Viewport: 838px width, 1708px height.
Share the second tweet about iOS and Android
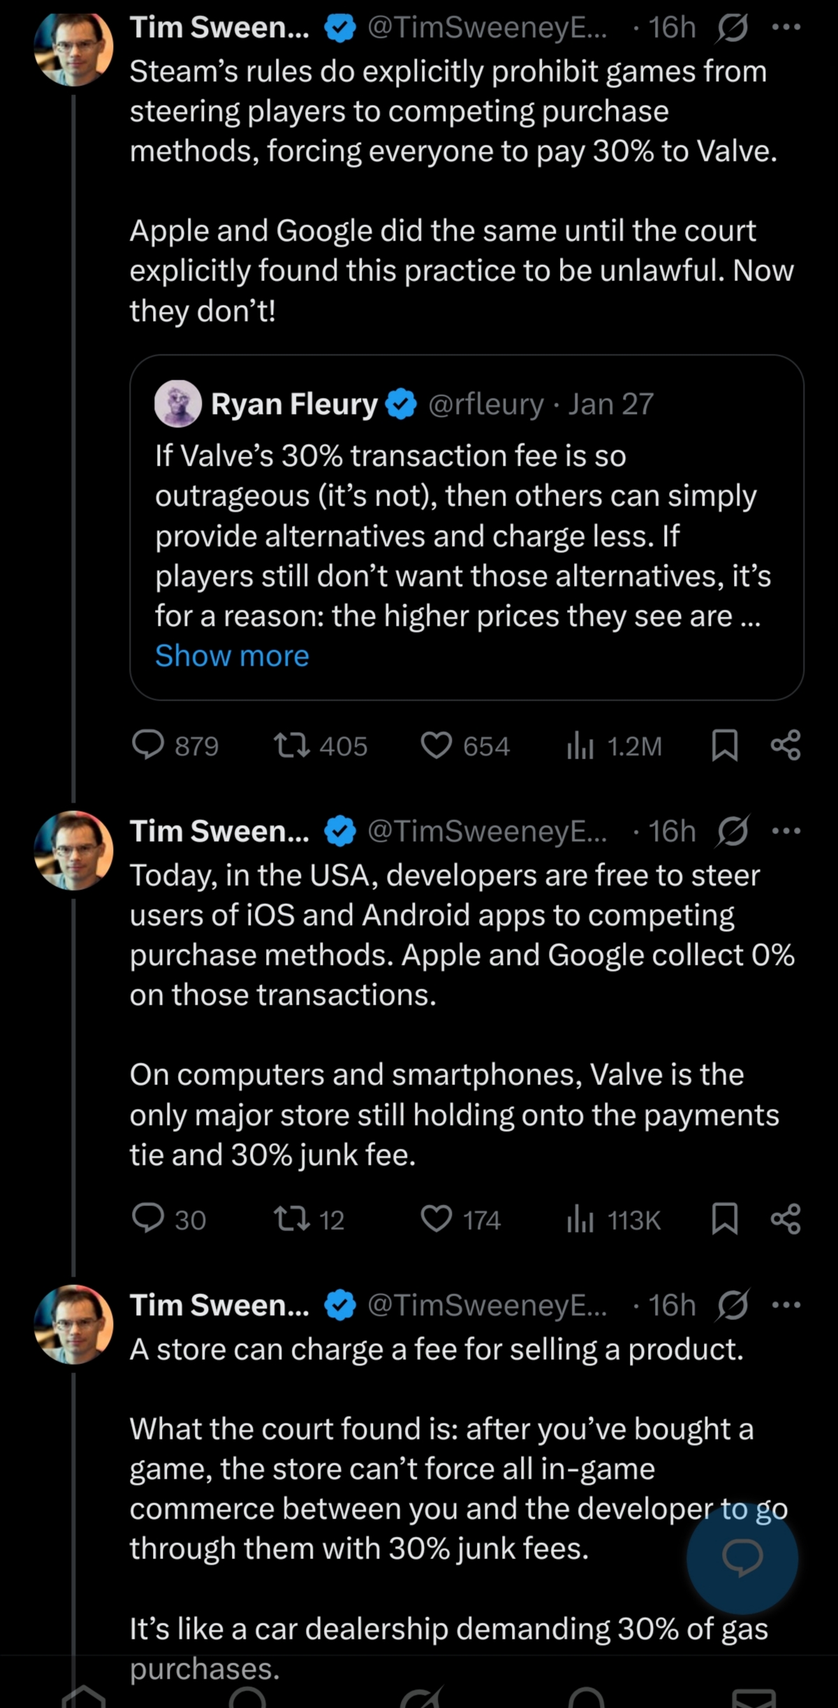click(x=786, y=1219)
